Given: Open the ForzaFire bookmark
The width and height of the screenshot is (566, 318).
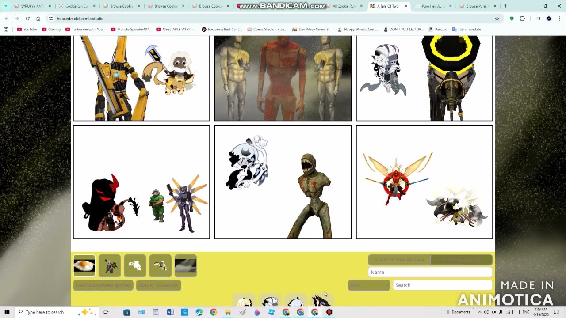Looking at the screenshot, I should point(222,29).
